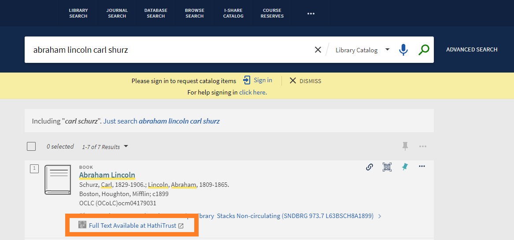Go to Course Reserves in top menu
The image size is (514, 240).
[272, 13]
